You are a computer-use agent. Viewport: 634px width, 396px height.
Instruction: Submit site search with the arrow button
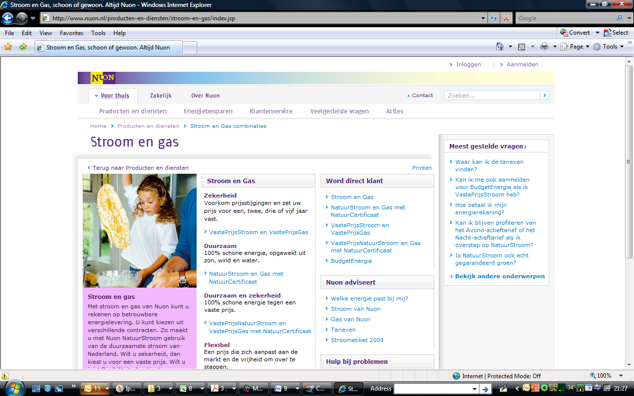tap(544, 96)
